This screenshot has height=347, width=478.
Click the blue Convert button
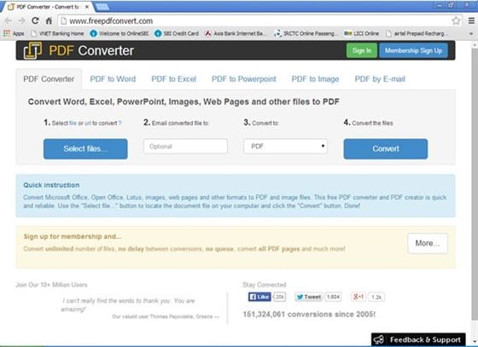point(386,149)
